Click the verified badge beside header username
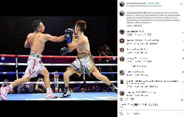 point(144,3)
